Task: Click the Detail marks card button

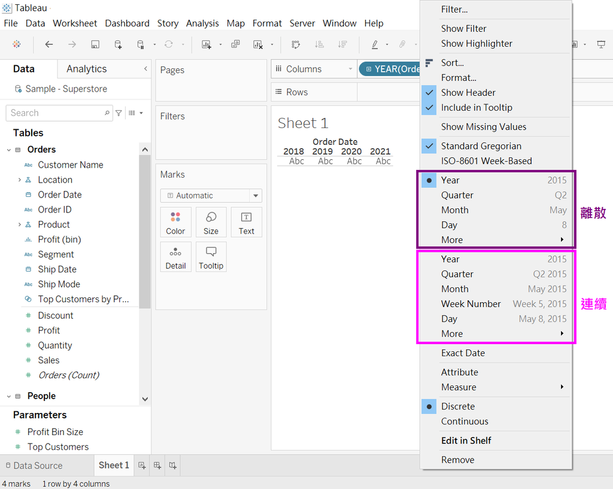Action: [x=175, y=257]
